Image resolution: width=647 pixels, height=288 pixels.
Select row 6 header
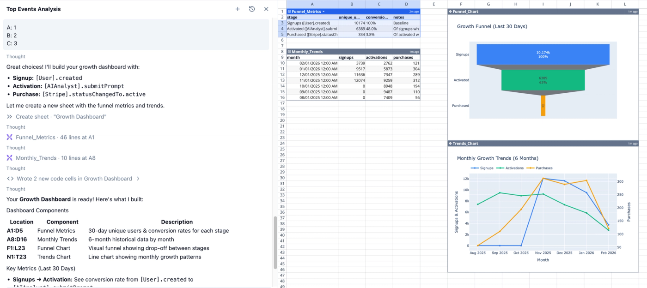(282, 40)
